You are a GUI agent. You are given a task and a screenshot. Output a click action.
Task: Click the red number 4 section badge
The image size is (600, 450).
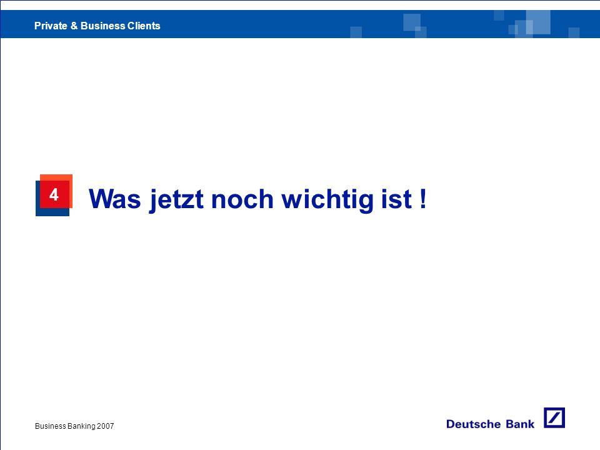click(x=54, y=195)
